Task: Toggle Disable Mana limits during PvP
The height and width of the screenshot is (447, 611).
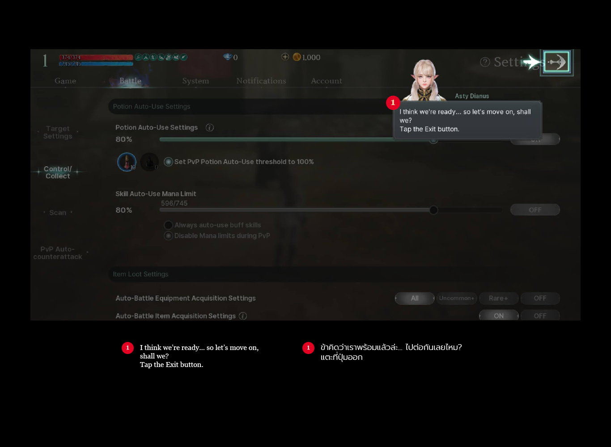Action: (x=169, y=236)
